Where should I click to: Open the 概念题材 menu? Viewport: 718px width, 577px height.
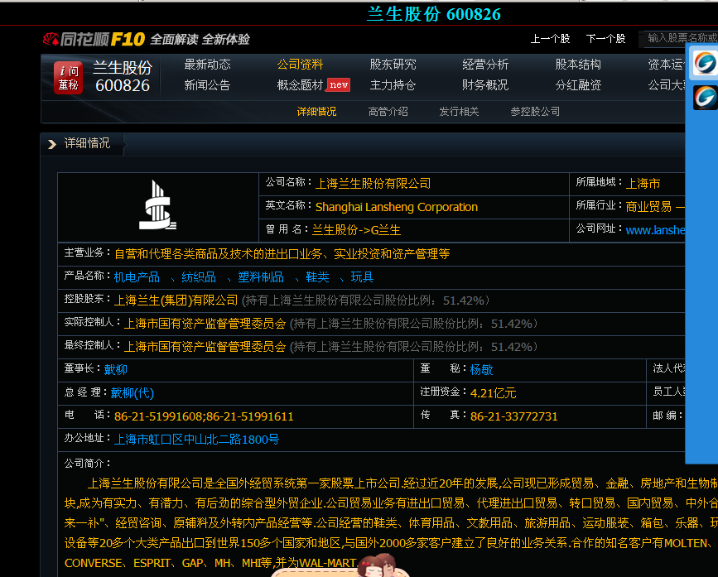click(x=300, y=85)
